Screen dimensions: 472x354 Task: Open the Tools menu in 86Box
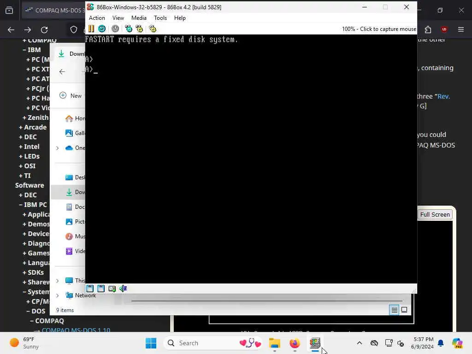coord(160,18)
